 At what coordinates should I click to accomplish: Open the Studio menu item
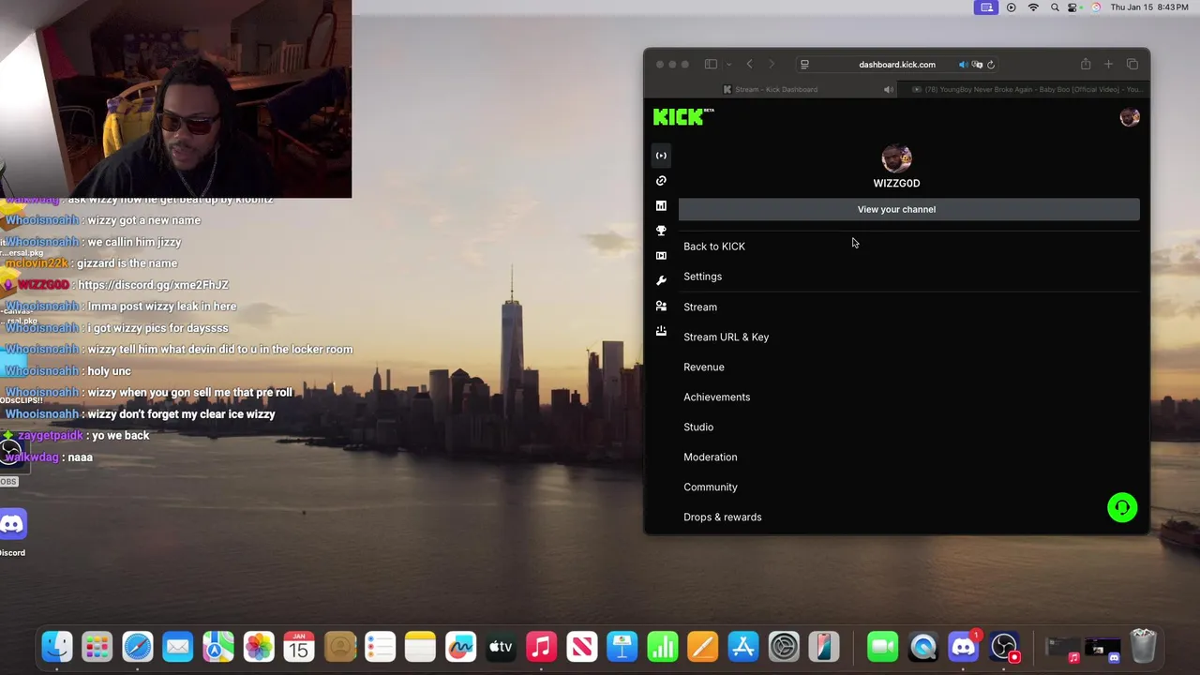click(x=698, y=427)
